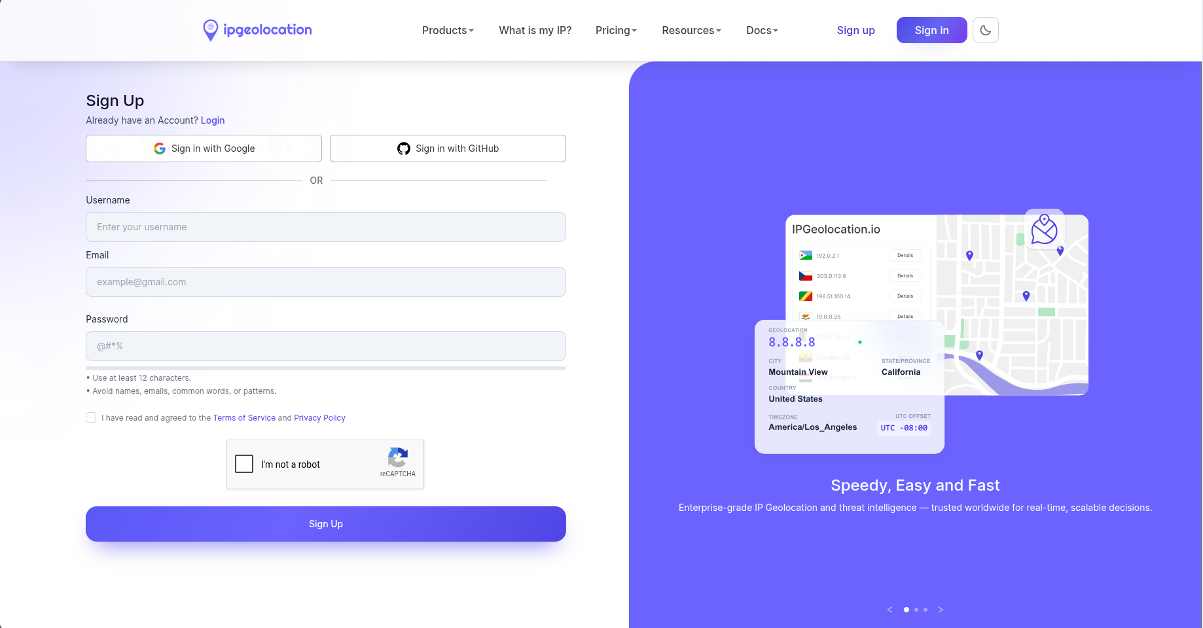Image resolution: width=1203 pixels, height=628 pixels.
Task: Click the America/Los_Angeles timezone value
Action: click(812, 427)
